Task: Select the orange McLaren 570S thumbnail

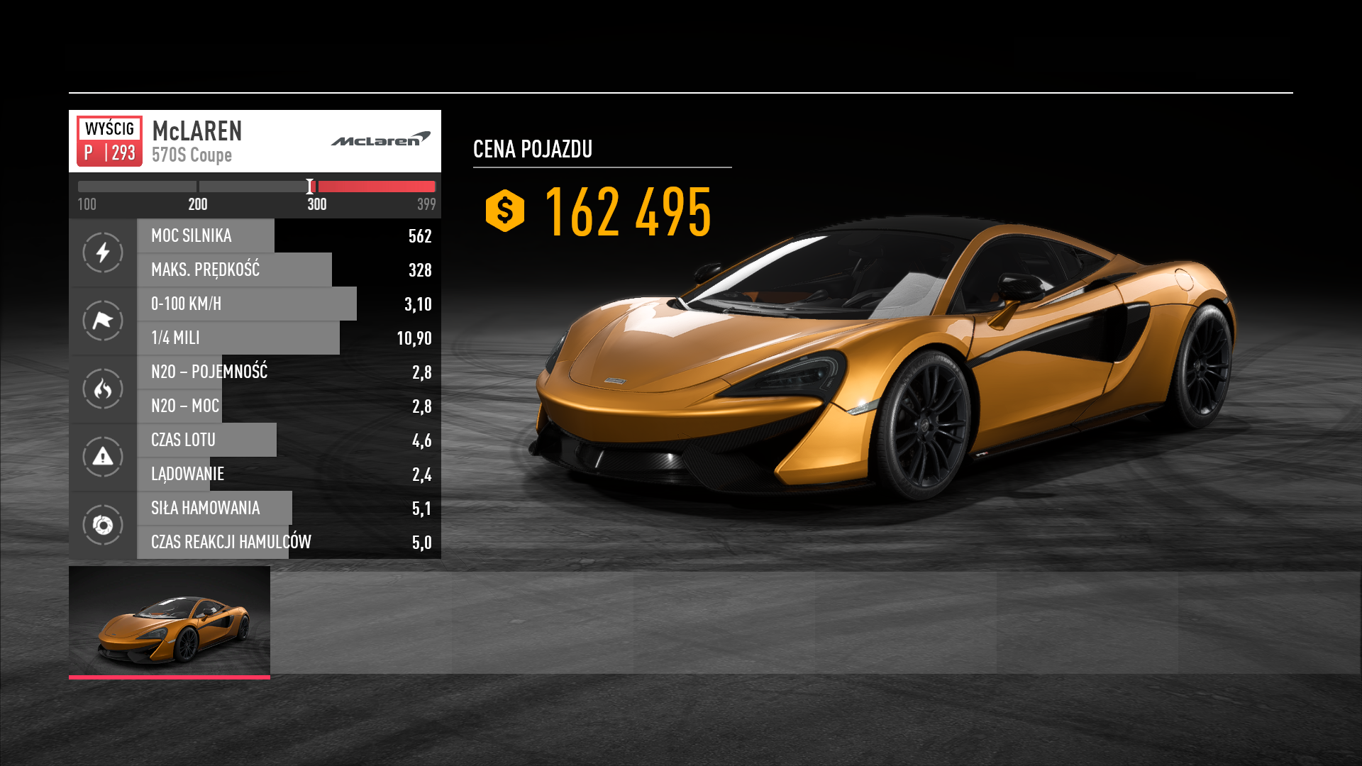Action: coord(170,621)
